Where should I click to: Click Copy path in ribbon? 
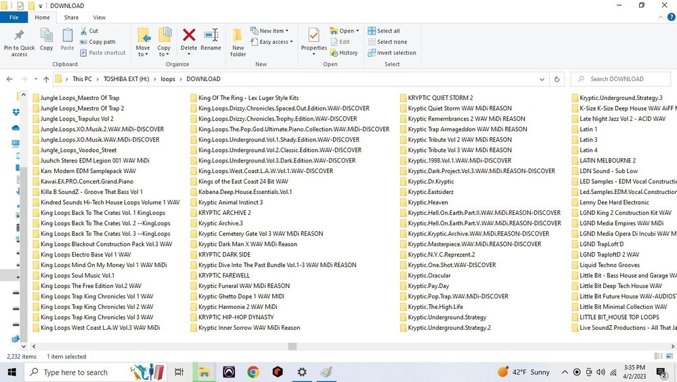coord(97,42)
